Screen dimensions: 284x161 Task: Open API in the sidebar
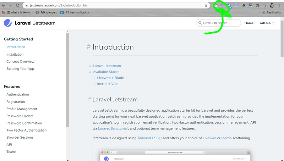(x=9, y=145)
